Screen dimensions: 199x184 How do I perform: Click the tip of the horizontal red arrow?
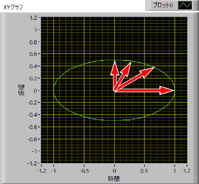point(174,91)
